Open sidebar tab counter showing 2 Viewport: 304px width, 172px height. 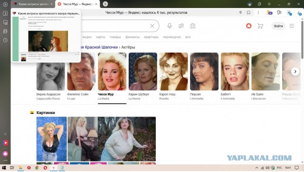point(5,13)
